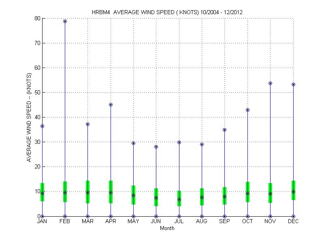The width and height of the screenshot is (324, 243).
Task: Select the DEC mean marker in green bar
Action: (293, 192)
